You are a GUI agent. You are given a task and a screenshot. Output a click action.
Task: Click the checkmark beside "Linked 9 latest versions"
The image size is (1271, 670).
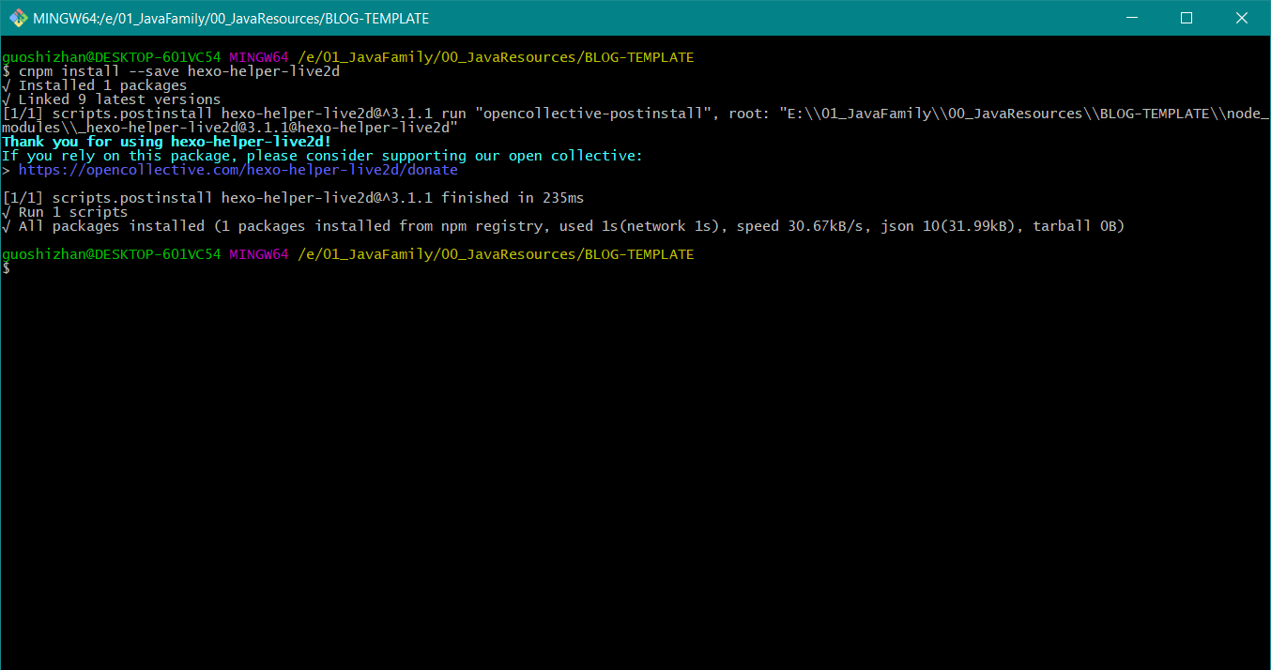(7, 99)
